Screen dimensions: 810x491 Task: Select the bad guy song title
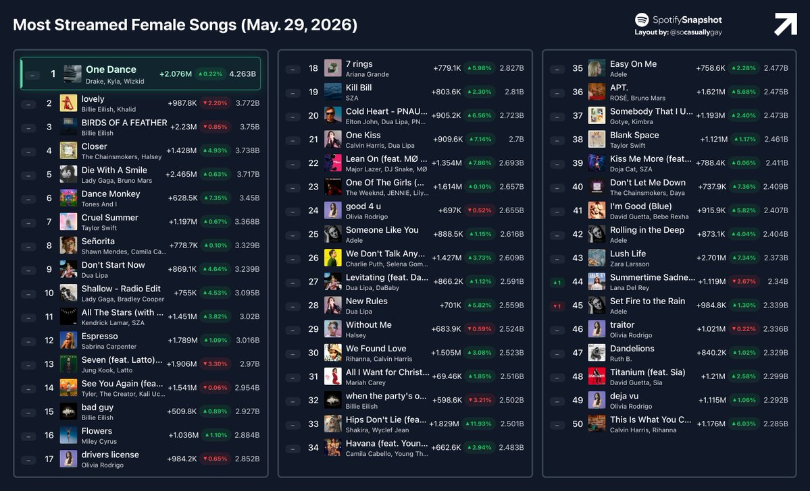click(x=97, y=407)
